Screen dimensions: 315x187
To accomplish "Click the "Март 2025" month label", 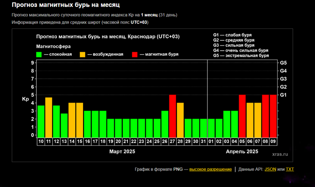I will point(122,151).
